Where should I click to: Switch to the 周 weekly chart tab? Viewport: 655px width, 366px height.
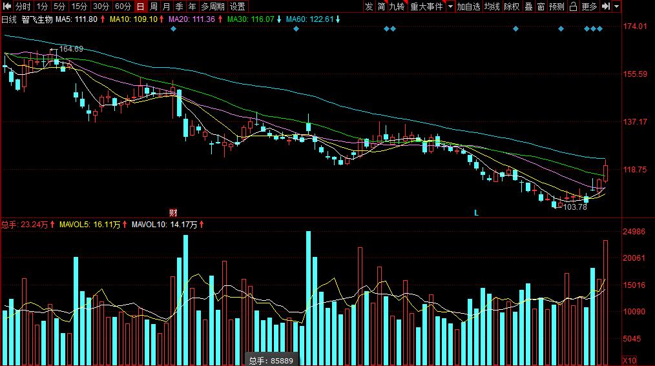click(x=153, y=6)
